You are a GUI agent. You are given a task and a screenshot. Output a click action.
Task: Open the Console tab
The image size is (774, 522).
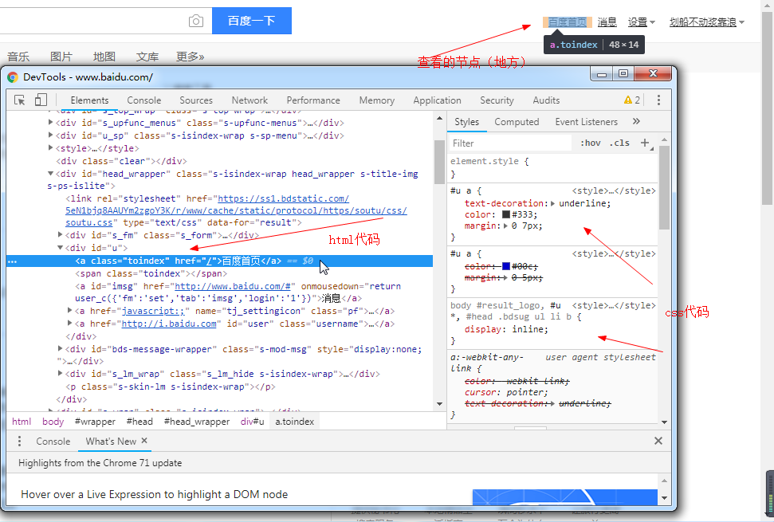point(143,100)
